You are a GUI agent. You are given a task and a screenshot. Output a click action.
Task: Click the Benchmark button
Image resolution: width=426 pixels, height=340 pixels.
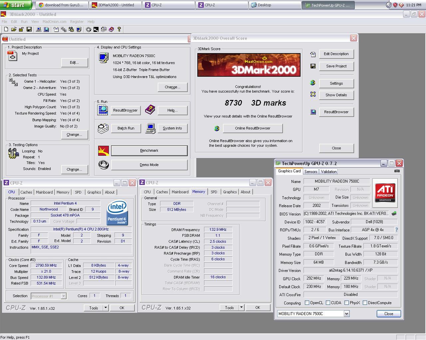point(149,150)
